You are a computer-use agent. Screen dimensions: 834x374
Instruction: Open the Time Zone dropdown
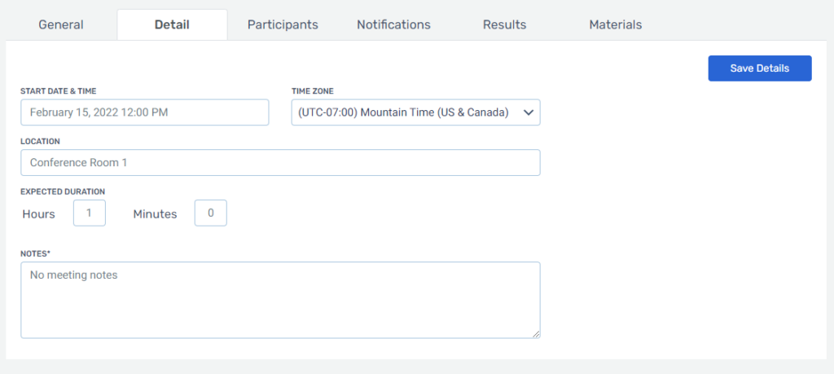(416, 112)
